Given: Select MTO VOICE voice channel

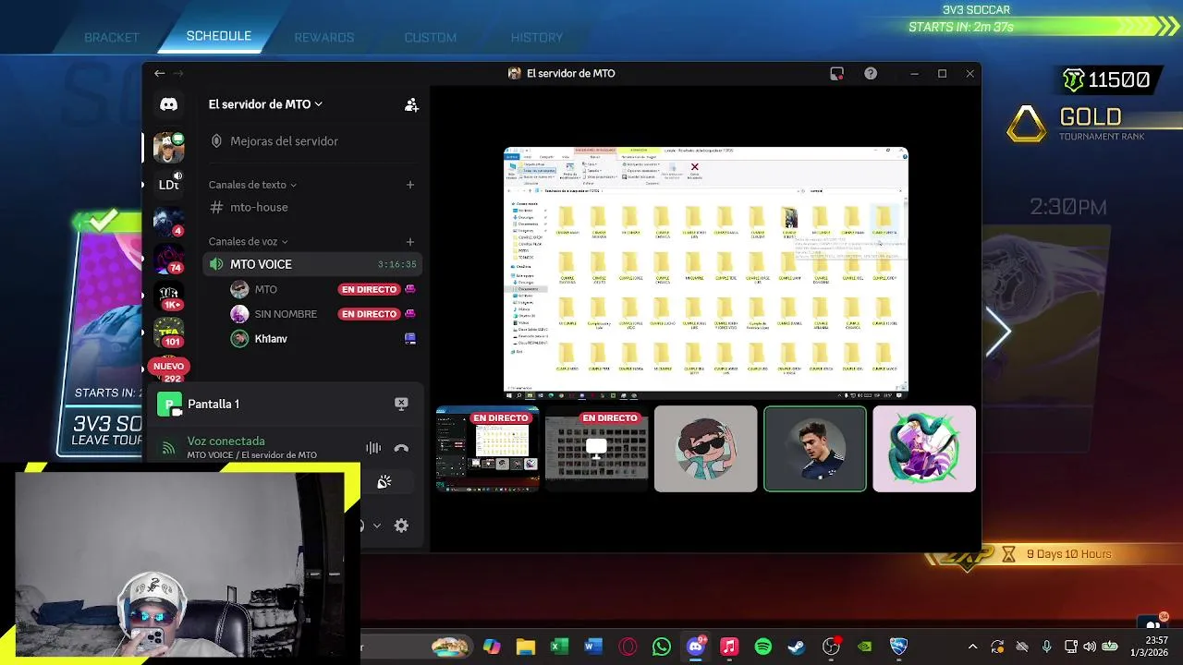Looking at the screenshot, I should (x=313, y=264).
